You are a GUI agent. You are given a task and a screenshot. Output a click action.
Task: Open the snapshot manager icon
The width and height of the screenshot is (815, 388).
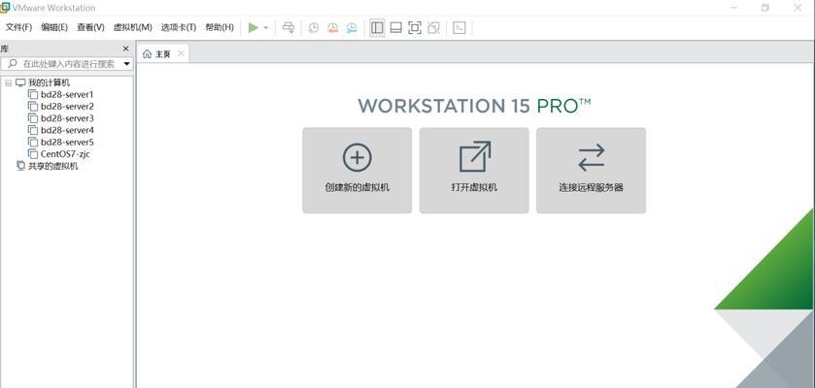click(x=352, y=28)
